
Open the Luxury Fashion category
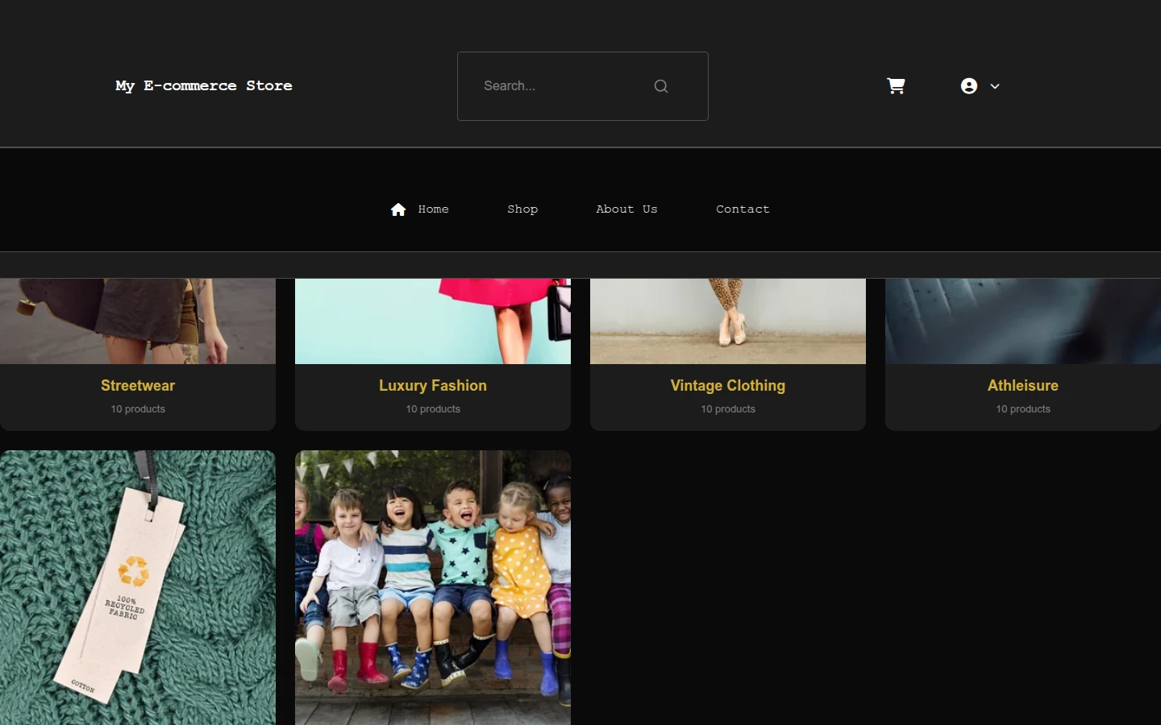coord(433,386)
